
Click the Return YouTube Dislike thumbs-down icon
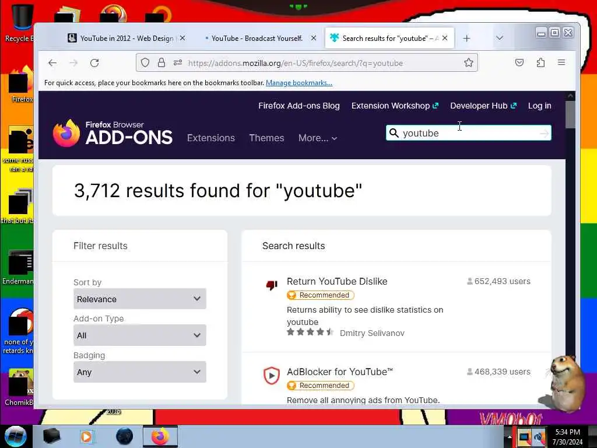272,285
